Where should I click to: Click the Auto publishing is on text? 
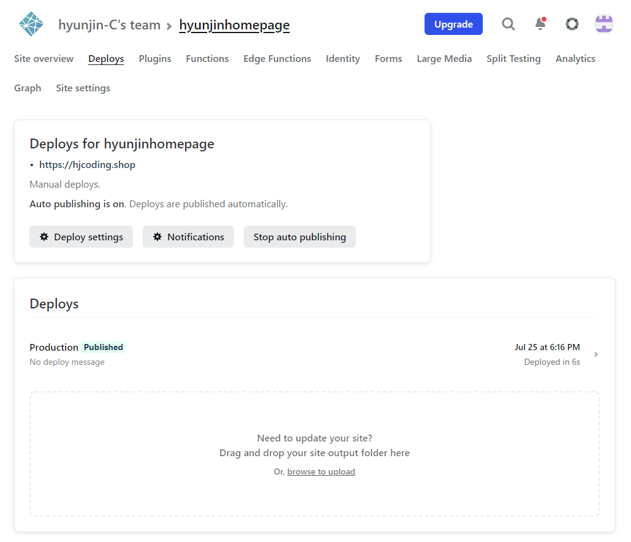click(x=78, y=204)
